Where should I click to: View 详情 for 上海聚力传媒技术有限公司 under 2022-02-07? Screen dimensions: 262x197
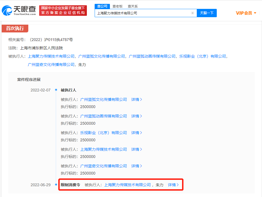(137, 149)
